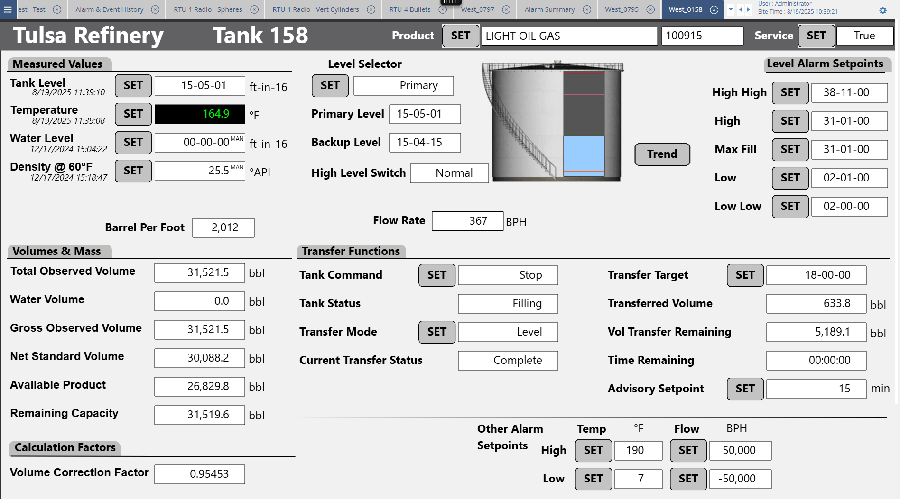Click the Temp High 190 value

click(x=638, y=451)
